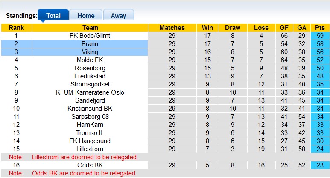
Task: Open KFUM-Kameratene Oslo team link
Action: point(90,92)
